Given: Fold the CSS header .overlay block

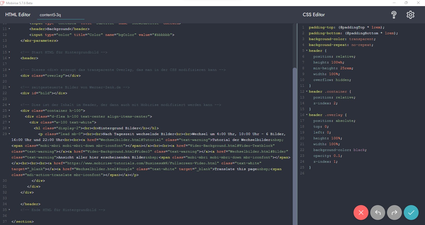Looking at the screenshot, I should click(x=307, y=115).
